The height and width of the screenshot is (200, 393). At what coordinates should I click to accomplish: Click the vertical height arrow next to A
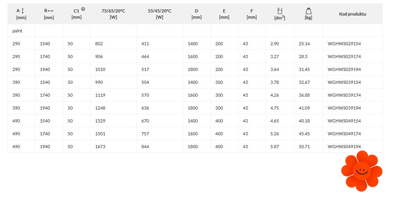[23, 11]
